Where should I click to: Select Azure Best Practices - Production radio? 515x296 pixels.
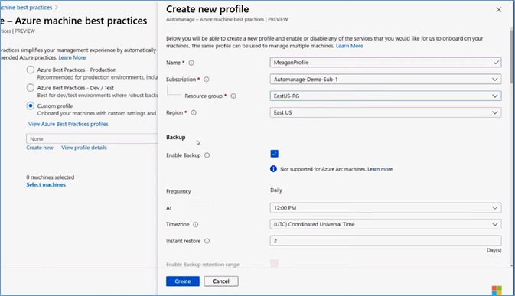[31, 70]
